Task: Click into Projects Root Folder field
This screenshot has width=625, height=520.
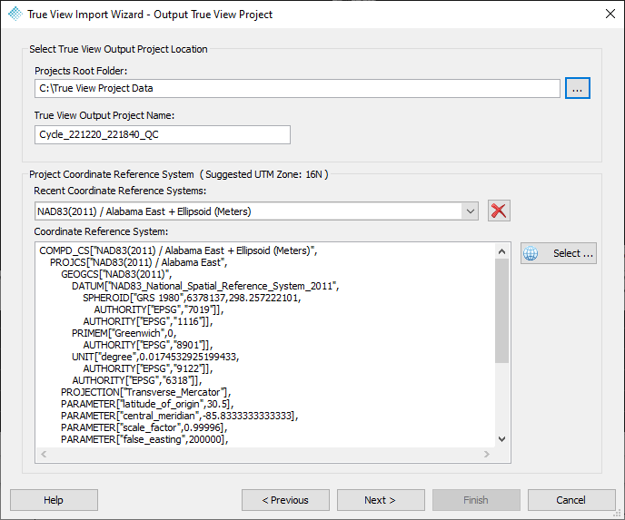Action: pos(297,88)
